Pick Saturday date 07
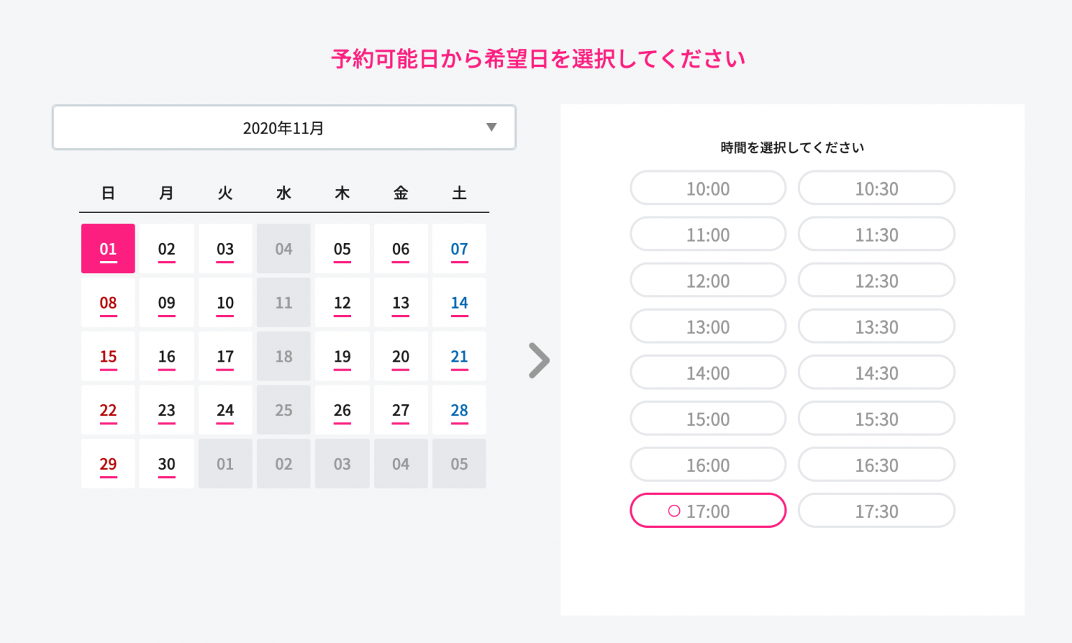 pyautogui.click(x=459, y=249)
